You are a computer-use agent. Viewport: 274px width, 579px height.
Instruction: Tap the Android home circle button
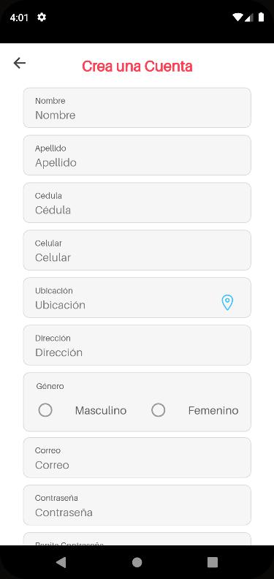[x=137, y=562]
